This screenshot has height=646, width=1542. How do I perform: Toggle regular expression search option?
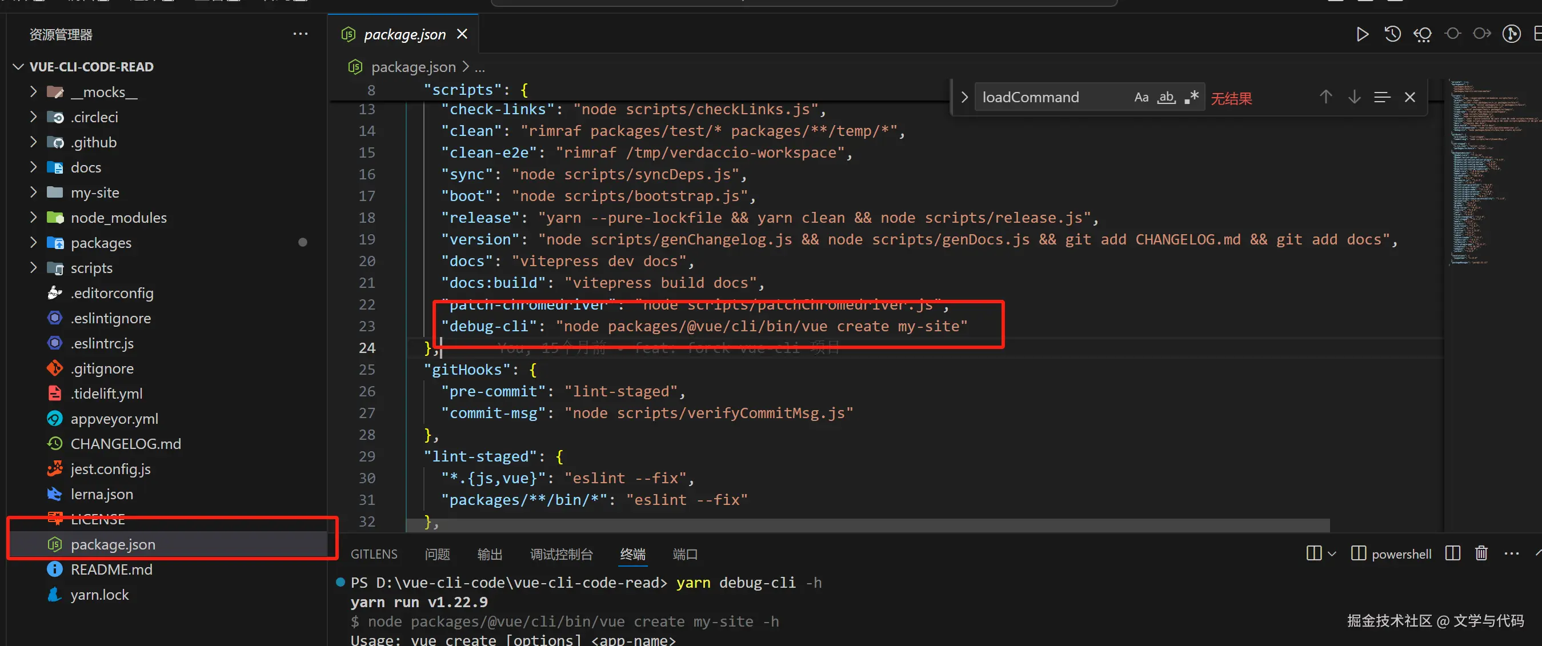point(1191,97)
